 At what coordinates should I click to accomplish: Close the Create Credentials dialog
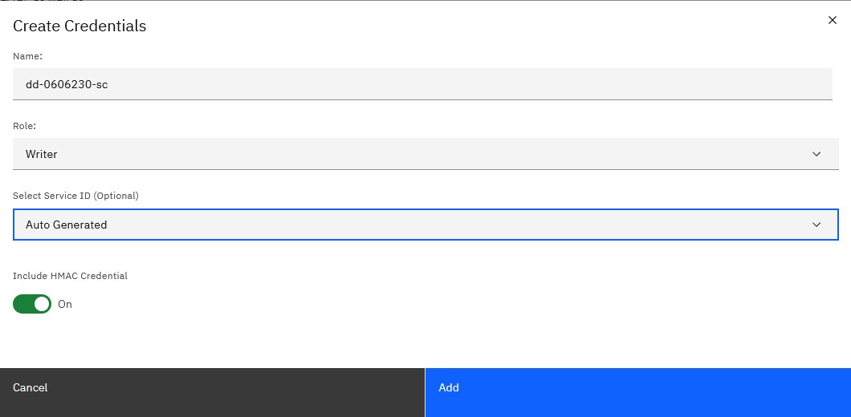832,20
